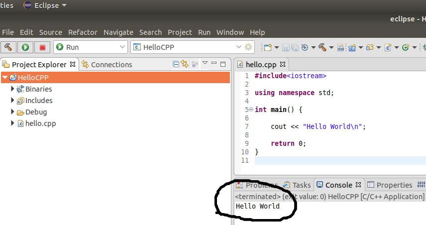Switch to the Connections tab
This screenshot has width=426, height=225.
pyautogui.click(x=107, y=65)
